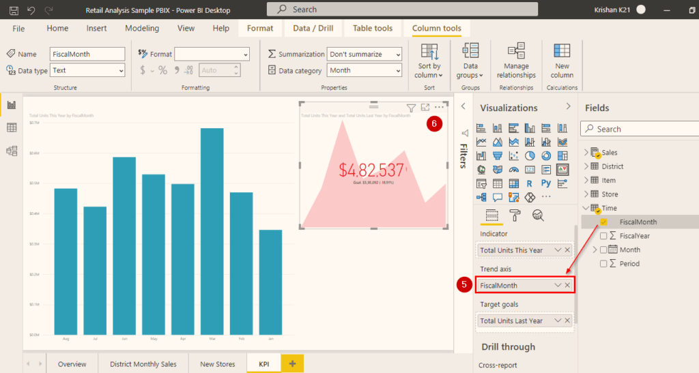Pick the card (123) visual
The image size is (699, 373).
point(530,170)
